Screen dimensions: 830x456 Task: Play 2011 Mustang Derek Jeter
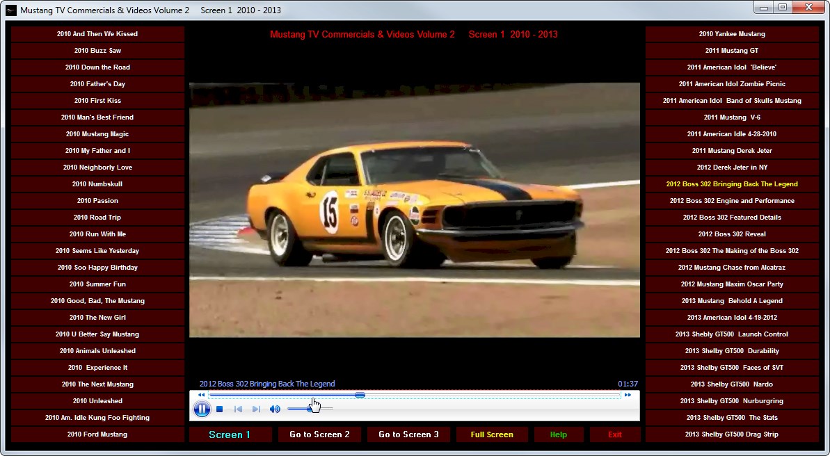tap(732, 151)
